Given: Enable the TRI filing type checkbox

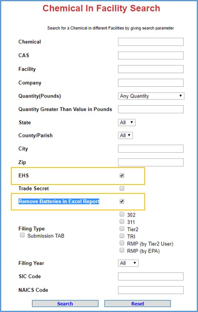Looking at the screenshot, I should (122, 236).
